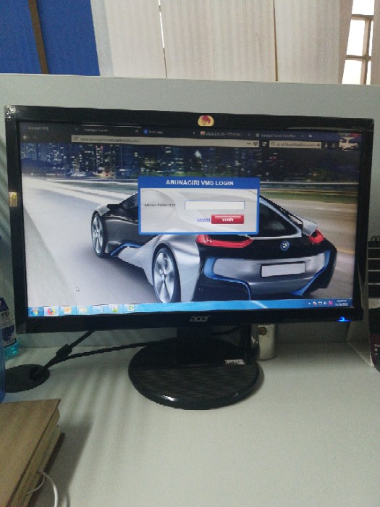Switch to the tab with blue icon
380x507 pixels.
click(166, 132)
